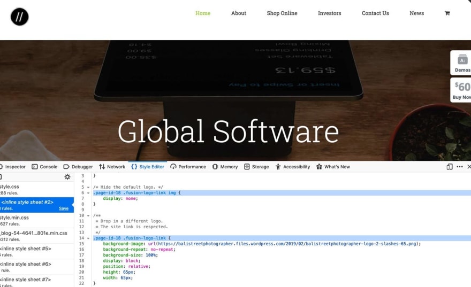Click the round double-slash site logo

pyautogui.click(x=19, y=17)
